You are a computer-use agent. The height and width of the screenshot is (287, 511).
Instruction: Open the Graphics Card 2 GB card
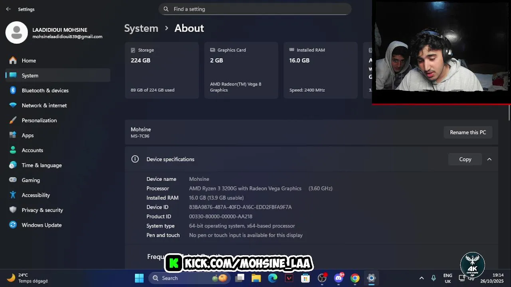pyautogui.click(x=241, y=70)
